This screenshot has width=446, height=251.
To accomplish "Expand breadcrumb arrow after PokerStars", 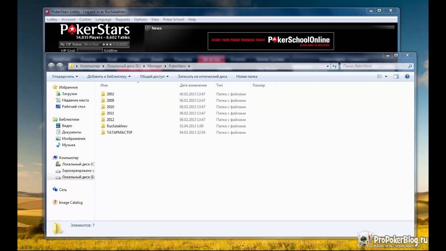I will 189,66.
